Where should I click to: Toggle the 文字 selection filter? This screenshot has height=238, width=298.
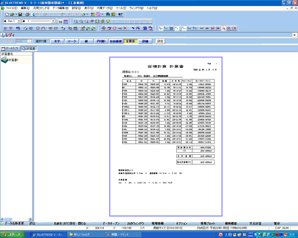[57, 41]
